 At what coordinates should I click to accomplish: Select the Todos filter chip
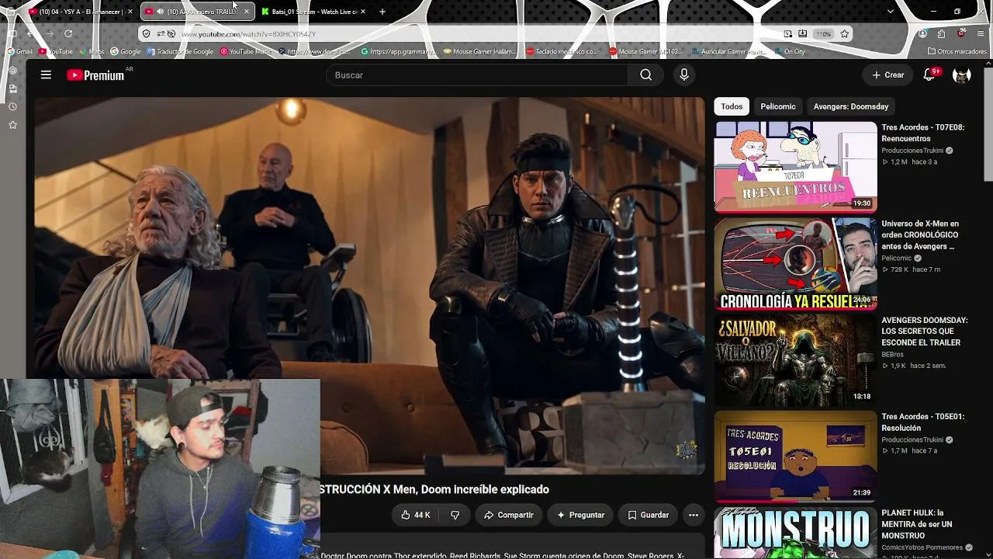(x=732, y=106)
